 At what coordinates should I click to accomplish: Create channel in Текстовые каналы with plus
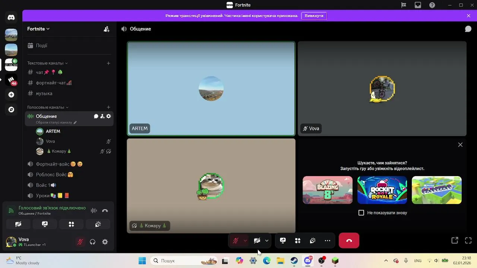coord(108,63)
